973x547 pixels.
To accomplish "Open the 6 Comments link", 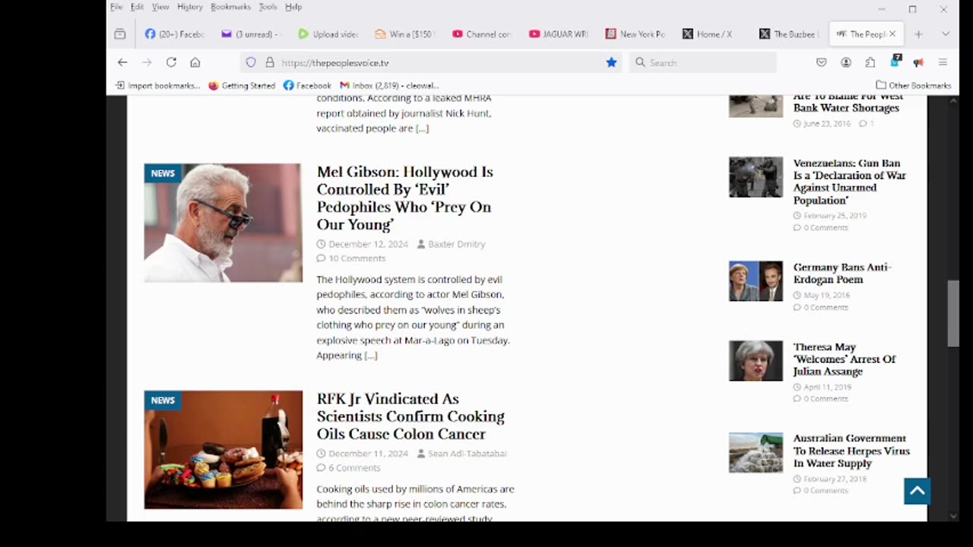I will [354, 468].
